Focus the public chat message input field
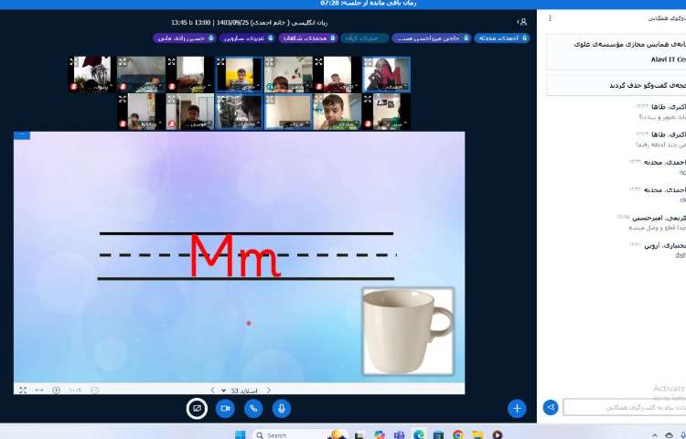 (625, 407)
